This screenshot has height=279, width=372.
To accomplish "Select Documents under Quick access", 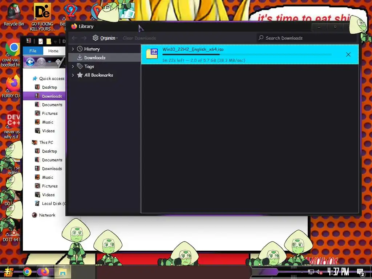I will pos(49,105).
